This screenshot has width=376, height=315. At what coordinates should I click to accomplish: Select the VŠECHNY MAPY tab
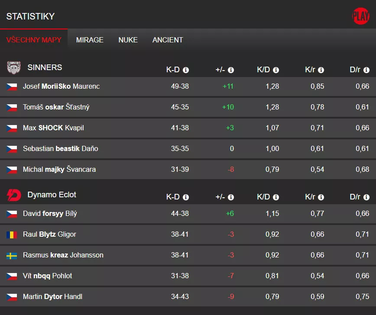(34, 40)
